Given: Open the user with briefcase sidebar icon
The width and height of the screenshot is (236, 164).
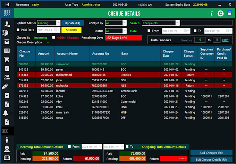Looking at the screenshot, I should [7, 24].
